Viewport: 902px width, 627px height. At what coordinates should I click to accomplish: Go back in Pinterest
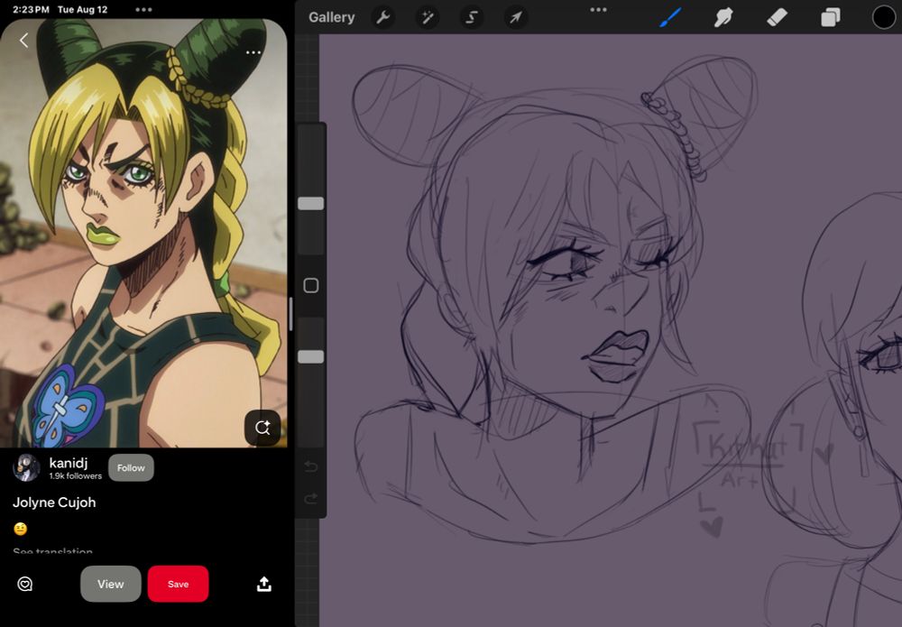[x=23, y=41]
